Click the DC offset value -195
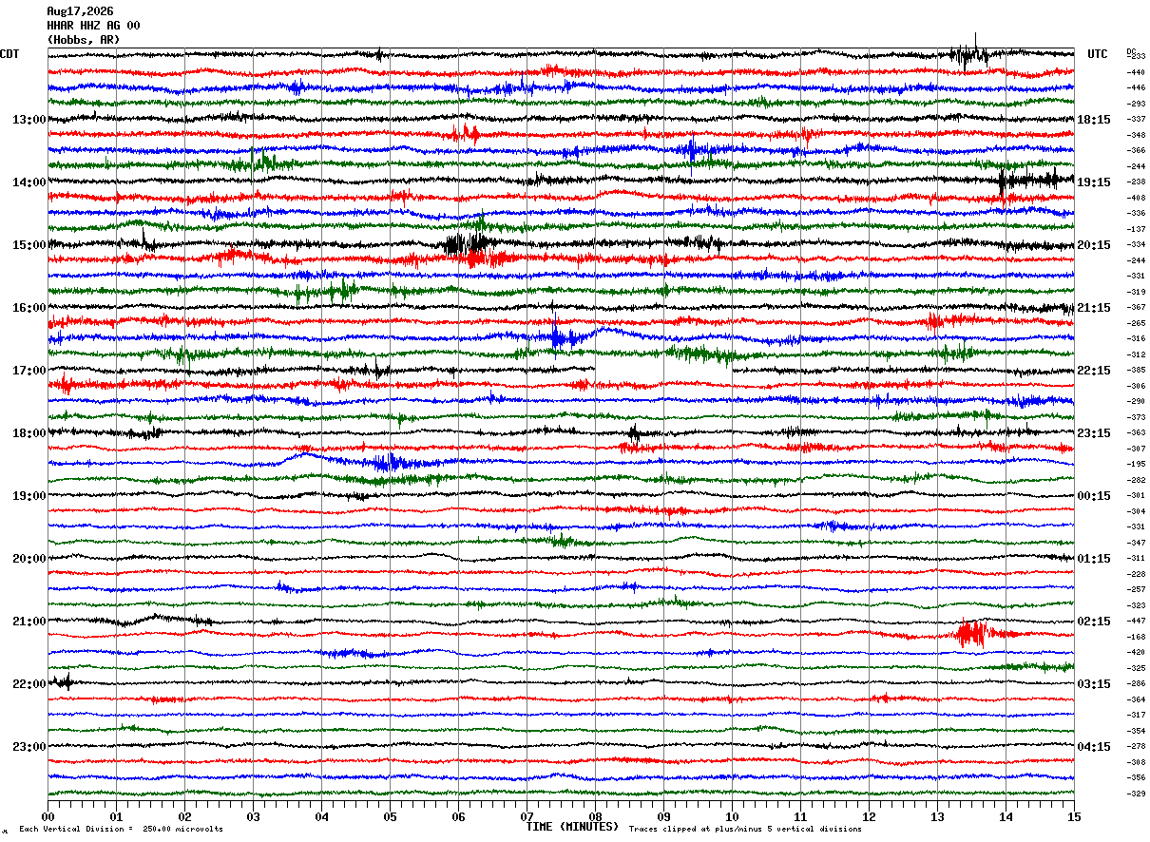The image size is (1150, 842). tap(1136, 464)
